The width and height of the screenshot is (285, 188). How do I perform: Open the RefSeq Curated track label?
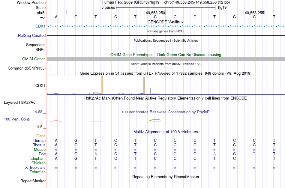[31, 35]
